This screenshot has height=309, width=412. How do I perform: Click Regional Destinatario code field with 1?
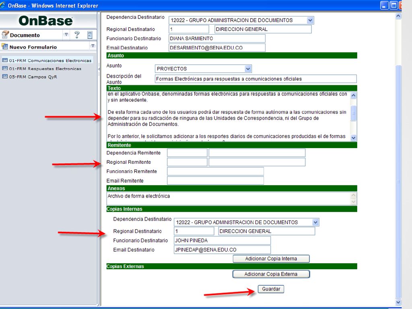189,29
